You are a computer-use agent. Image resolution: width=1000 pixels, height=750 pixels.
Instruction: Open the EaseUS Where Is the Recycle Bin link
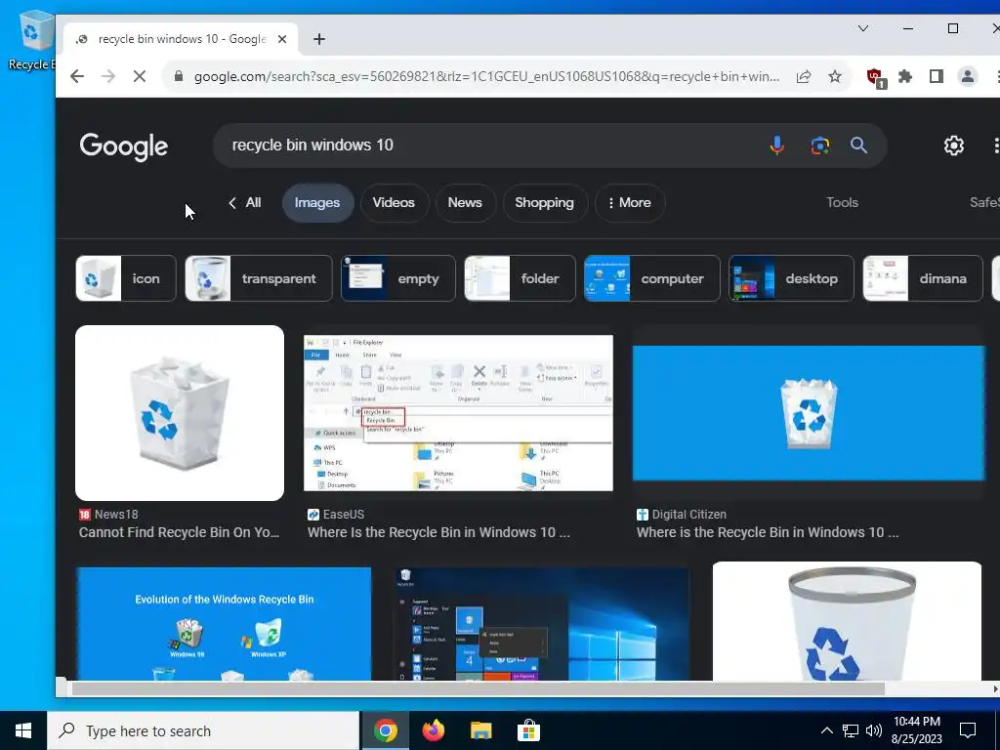pos(438,532)
